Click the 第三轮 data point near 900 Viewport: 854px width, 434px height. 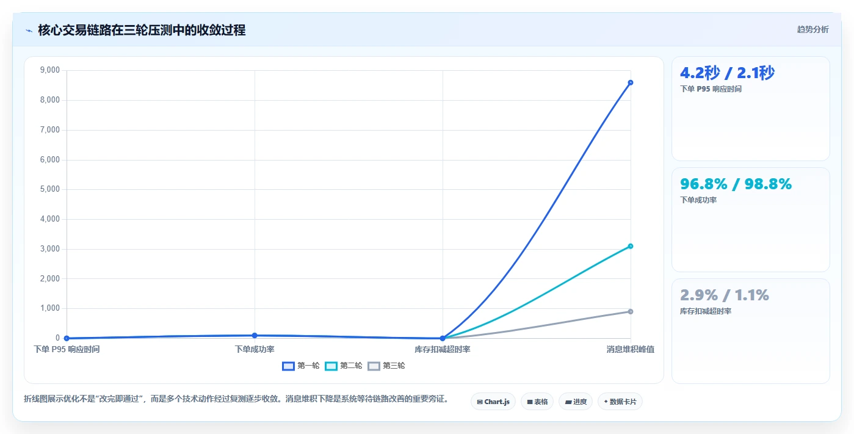click(x=631, y=312)
